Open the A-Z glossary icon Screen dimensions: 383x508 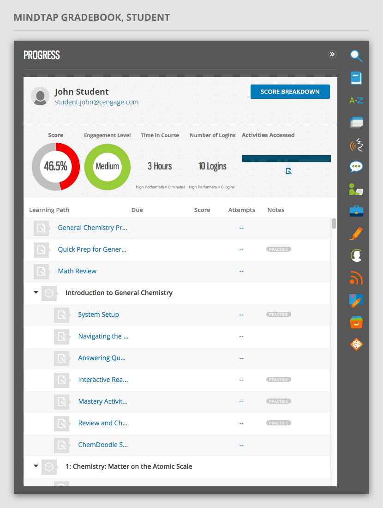(x=356, y=100)
